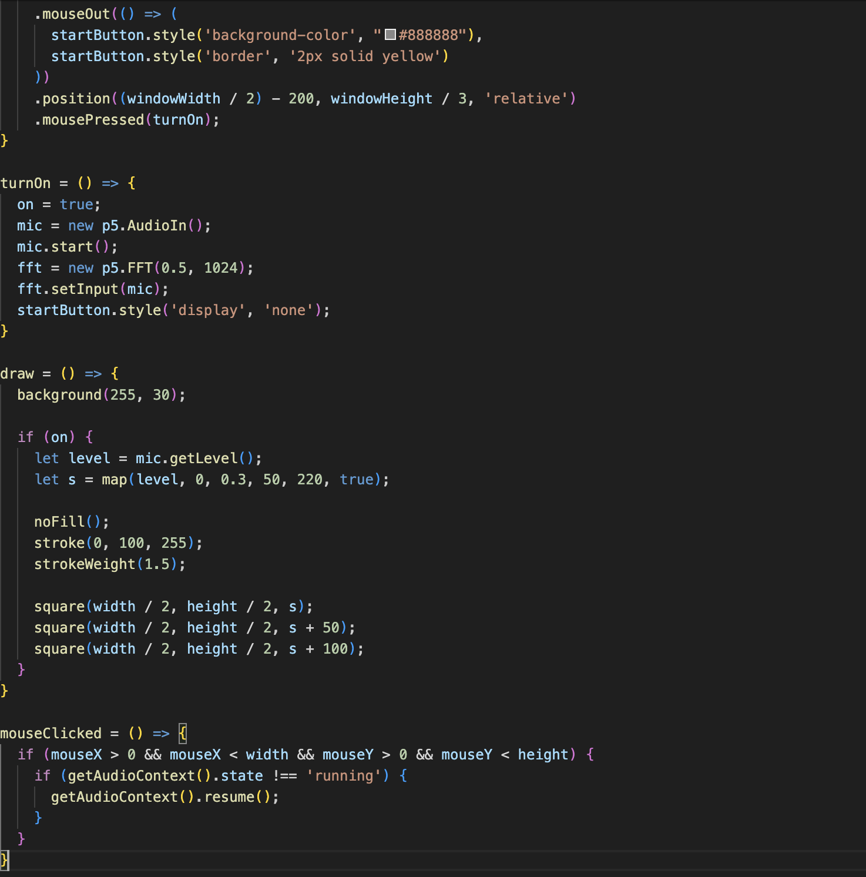The width and height of the screenshot is (866, 877).
Task: Click the 1024 value in p5.FFT
Action: pos(220,267)
